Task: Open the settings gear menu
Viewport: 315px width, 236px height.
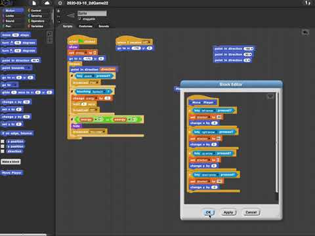Action: click(x=60, y=3)
